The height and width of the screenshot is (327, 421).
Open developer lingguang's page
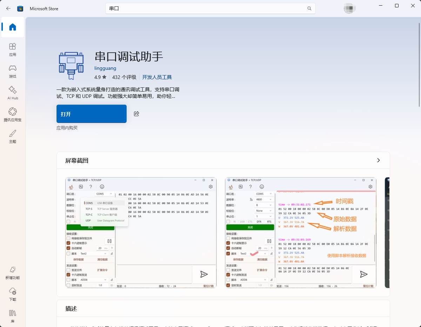(x=105, y=68)
